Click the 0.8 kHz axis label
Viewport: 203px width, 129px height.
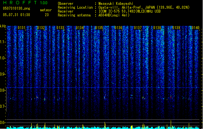click(x=3, y=90)
